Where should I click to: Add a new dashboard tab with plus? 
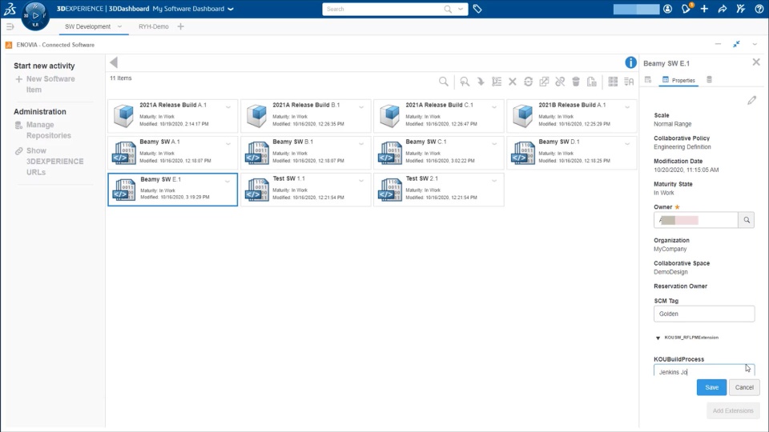pyautogui.click(x=180, y=26)
